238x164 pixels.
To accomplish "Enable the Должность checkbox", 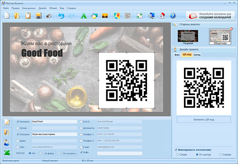I will click(x=81, y=128).
